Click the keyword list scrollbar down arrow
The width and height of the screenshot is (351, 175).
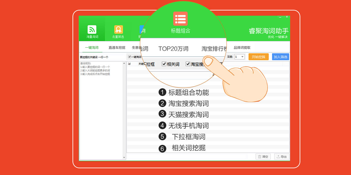(x=124, y=158)
